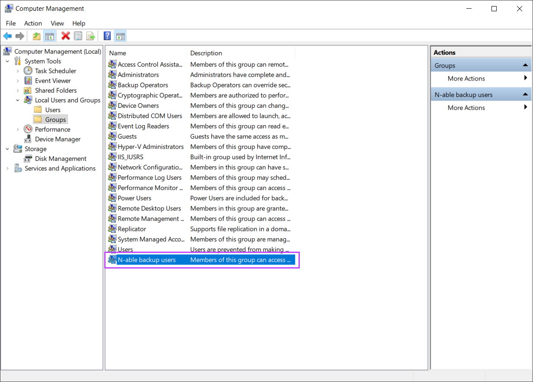Screen dimensions: 533x382
Task: Click the blue Help icon
Action: click(x=107, y=36)
